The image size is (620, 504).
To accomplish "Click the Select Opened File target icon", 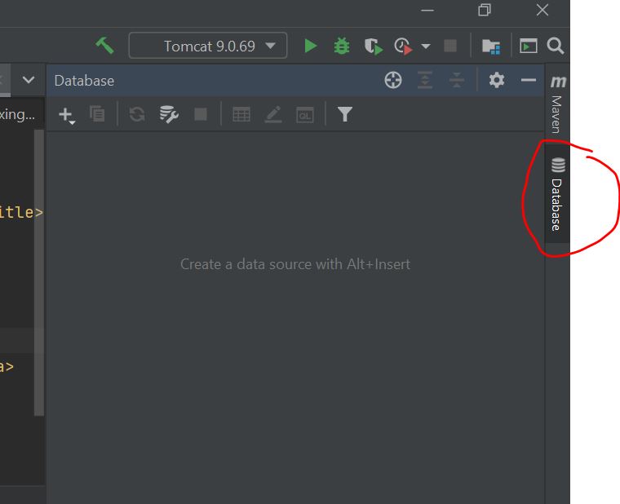I will click(393, 80).
